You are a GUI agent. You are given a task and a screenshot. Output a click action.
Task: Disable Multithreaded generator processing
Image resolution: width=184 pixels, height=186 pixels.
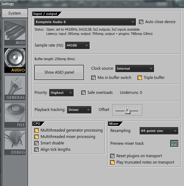point(36,131)
